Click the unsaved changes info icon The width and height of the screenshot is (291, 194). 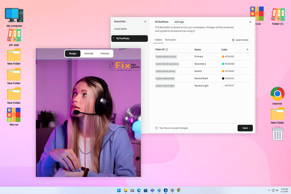point(157,128)
